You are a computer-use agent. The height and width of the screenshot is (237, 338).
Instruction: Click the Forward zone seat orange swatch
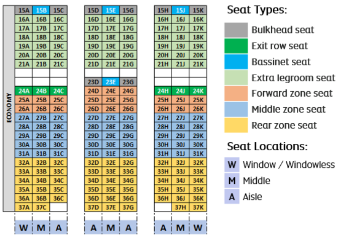235,93
